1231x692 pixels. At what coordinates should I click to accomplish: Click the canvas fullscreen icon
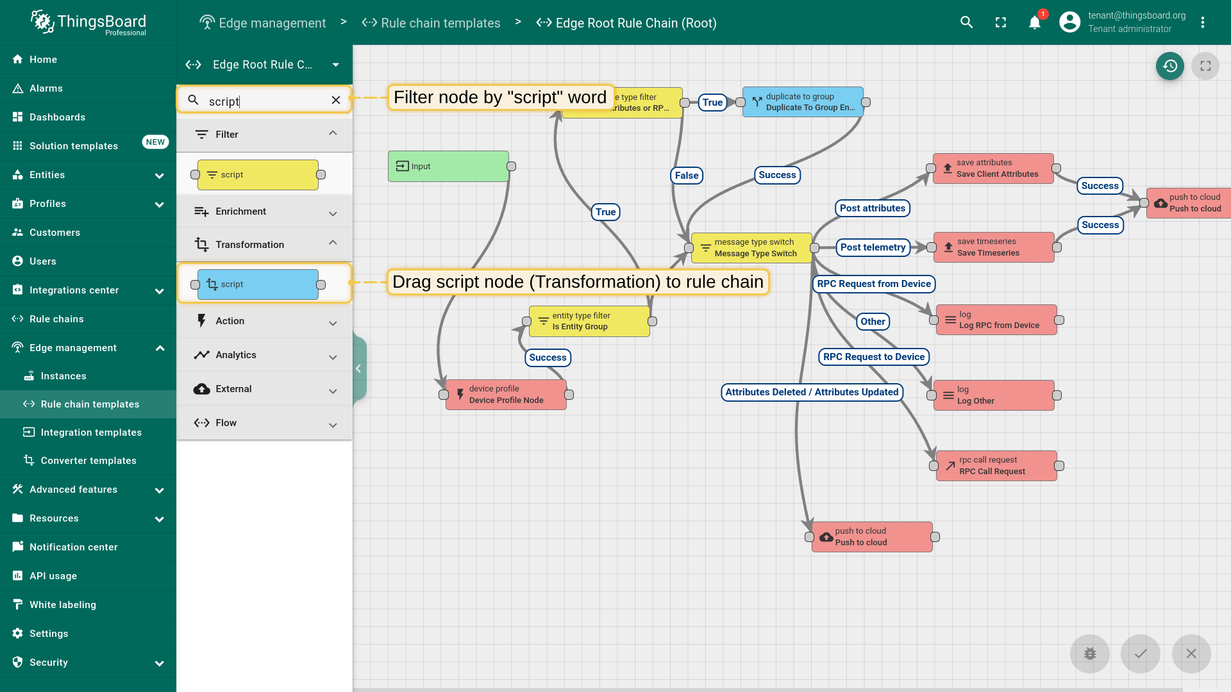(1205, 66)
